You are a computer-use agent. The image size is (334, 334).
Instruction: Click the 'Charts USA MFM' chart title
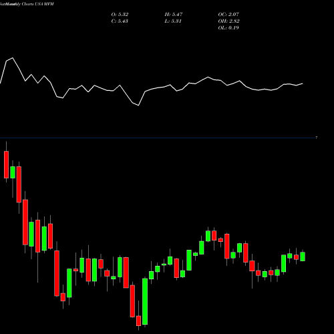pos(38,4)
